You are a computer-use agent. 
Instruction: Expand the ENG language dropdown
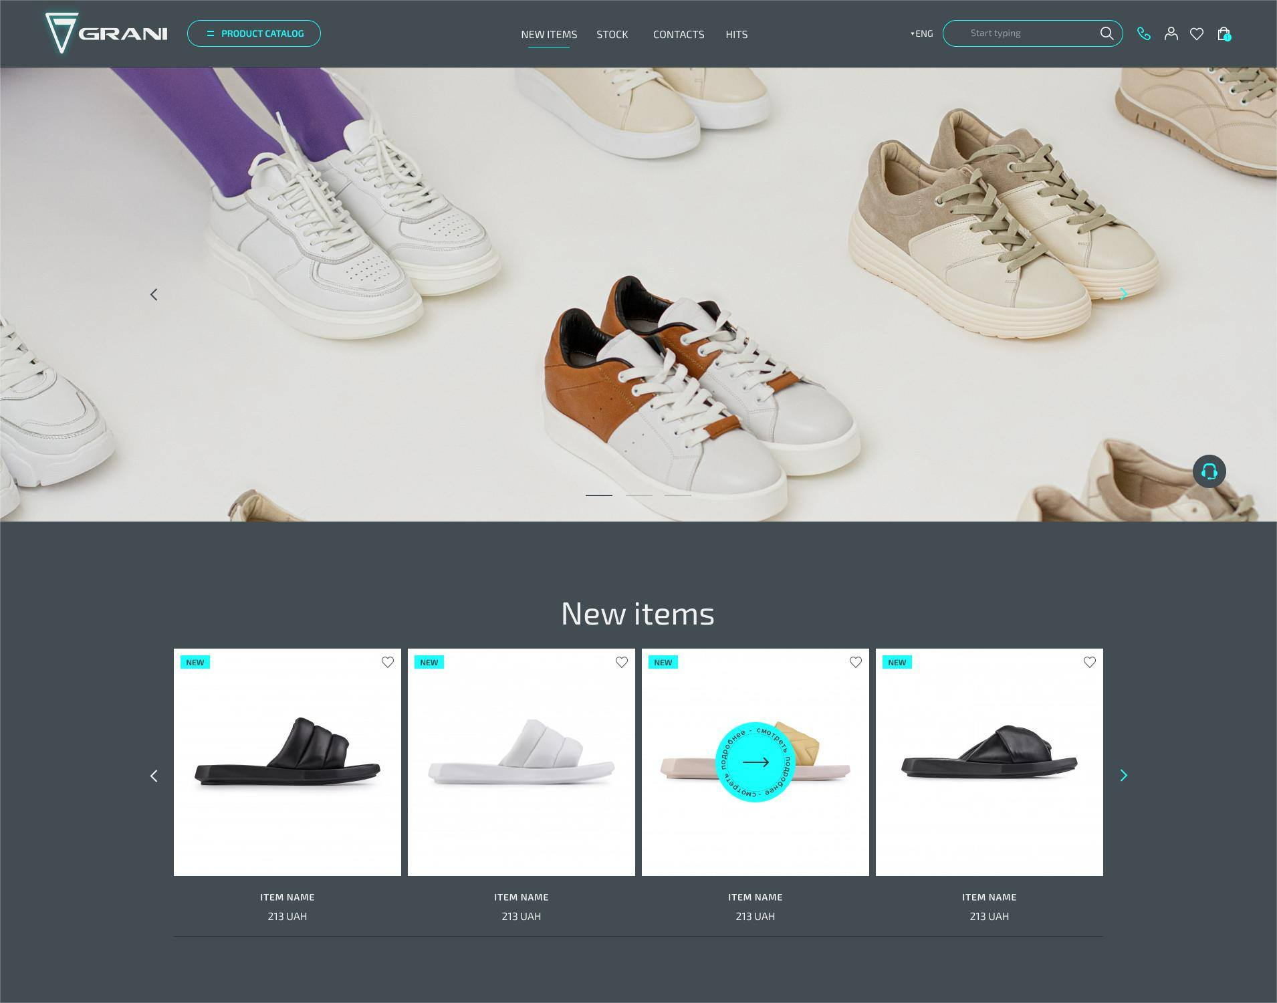pyautogui.click(x=921, y=33)
